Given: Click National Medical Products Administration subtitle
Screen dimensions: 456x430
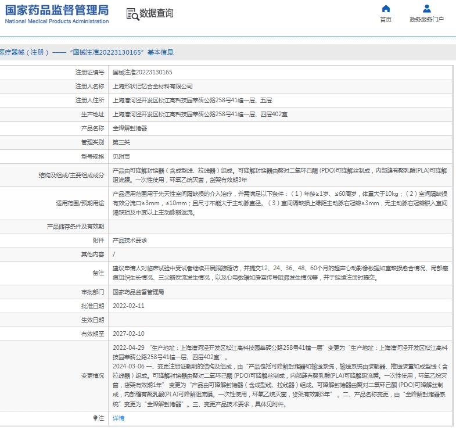Looking at the screenshot, I should [57, 21].
